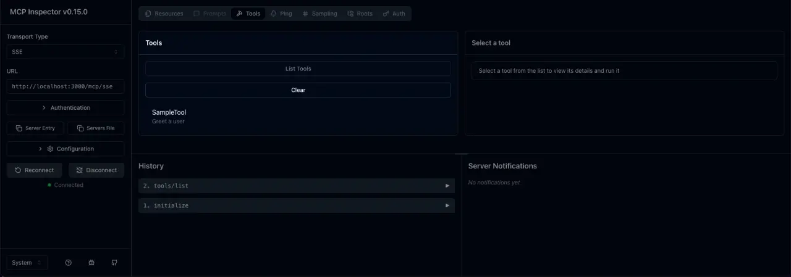
Task: Expand the Configuration section
Action: pos(66,149)
